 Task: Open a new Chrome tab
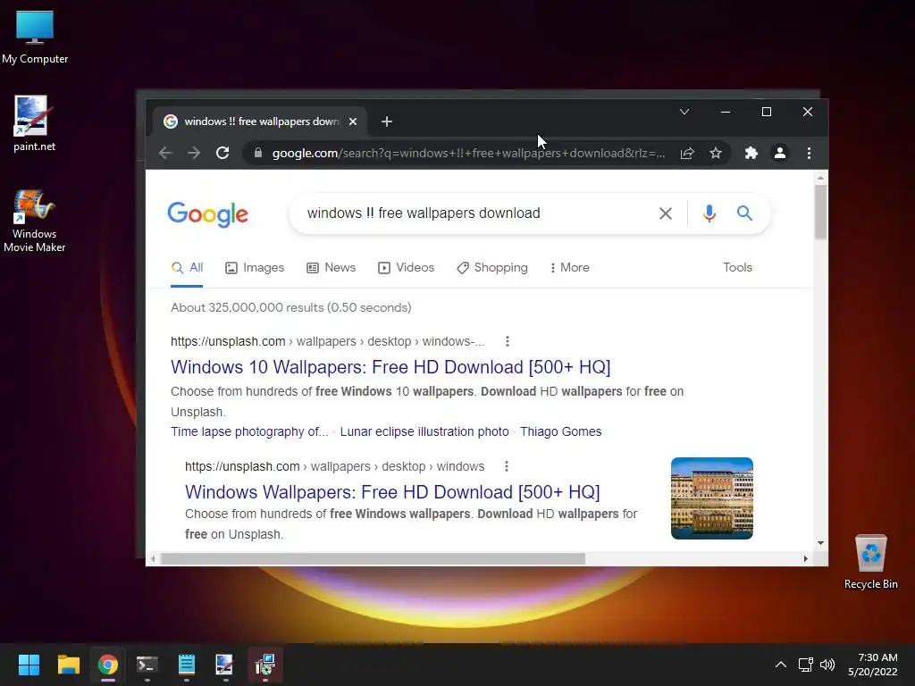coord(386,121)
